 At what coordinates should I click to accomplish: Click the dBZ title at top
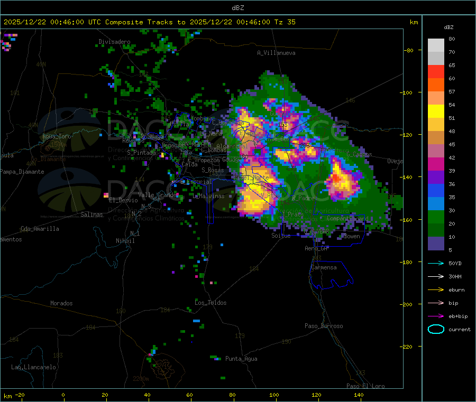pos(237,8)
